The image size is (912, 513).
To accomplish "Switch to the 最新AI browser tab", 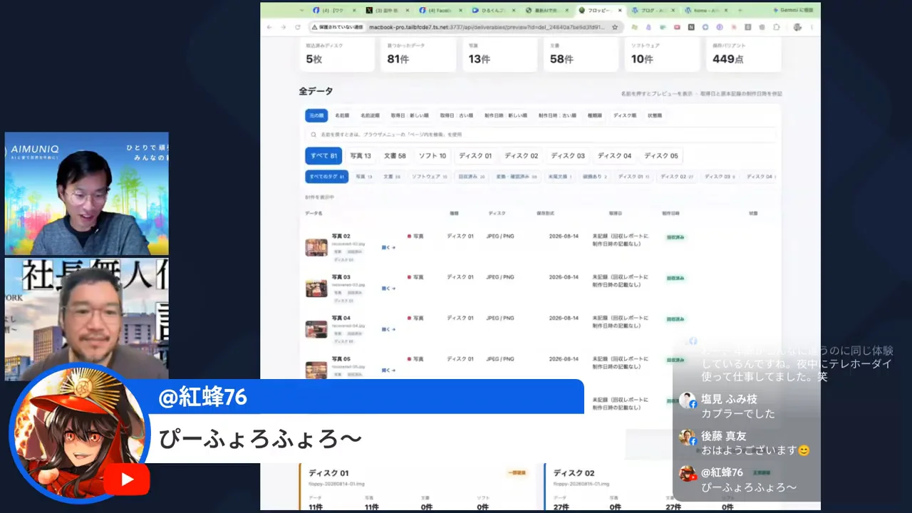I will tap(549, 11).
